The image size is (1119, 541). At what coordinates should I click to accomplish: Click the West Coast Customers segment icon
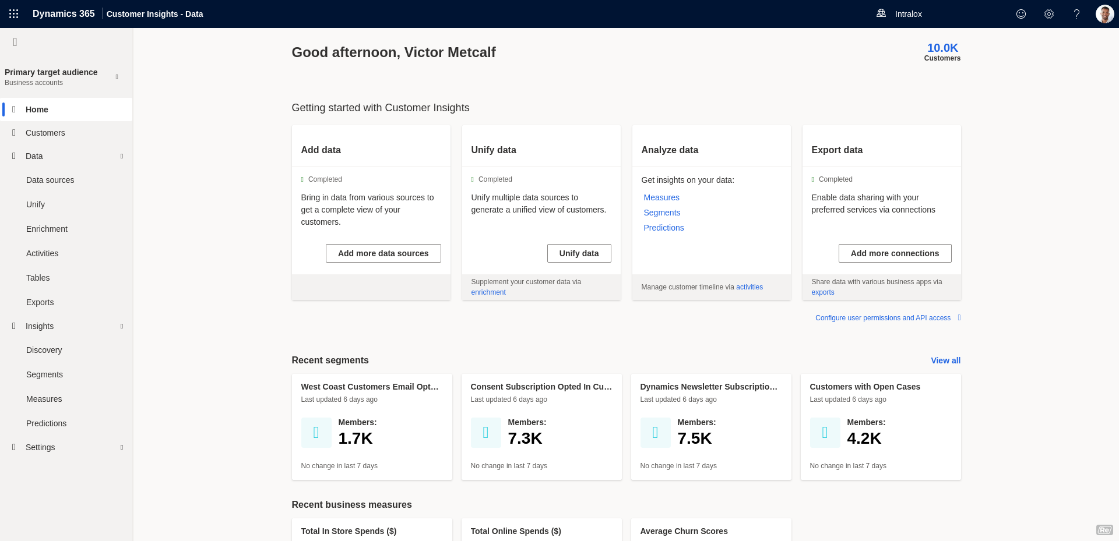point(316,433)
